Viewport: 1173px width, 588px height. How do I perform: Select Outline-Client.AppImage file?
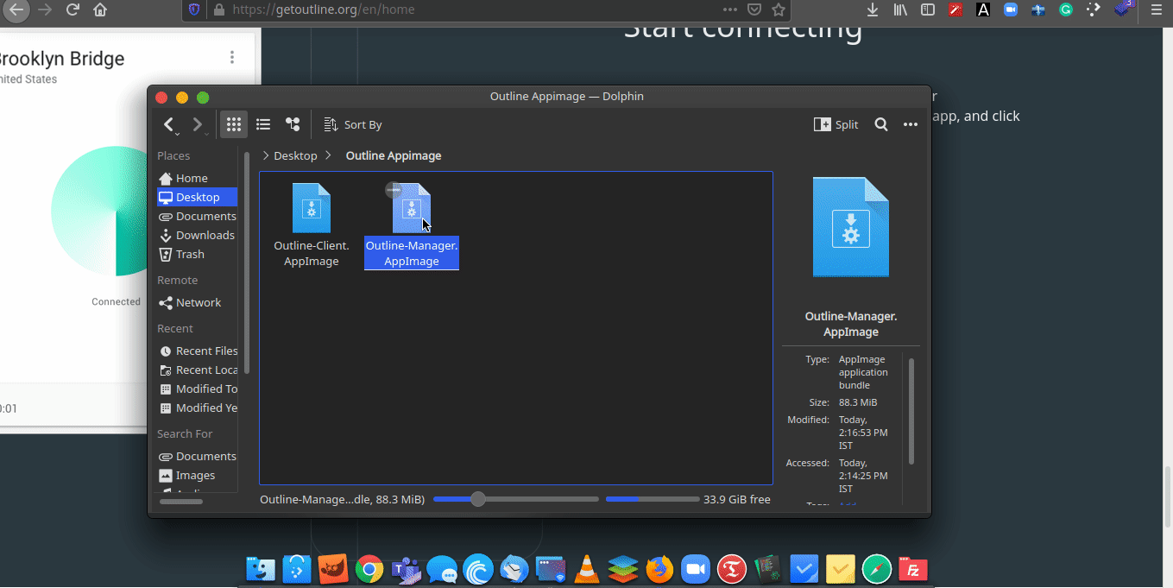[312, 224]
